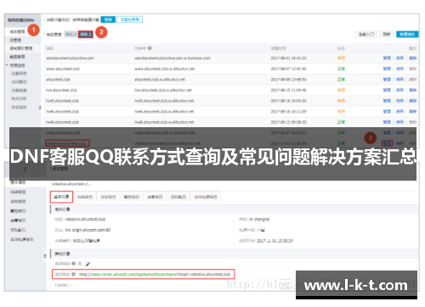The width and height of the screenshot is (425, 307).
Task: Click the rtmp://video-center.alivecdn.com push URL
Action: click(x=155, y=275)
